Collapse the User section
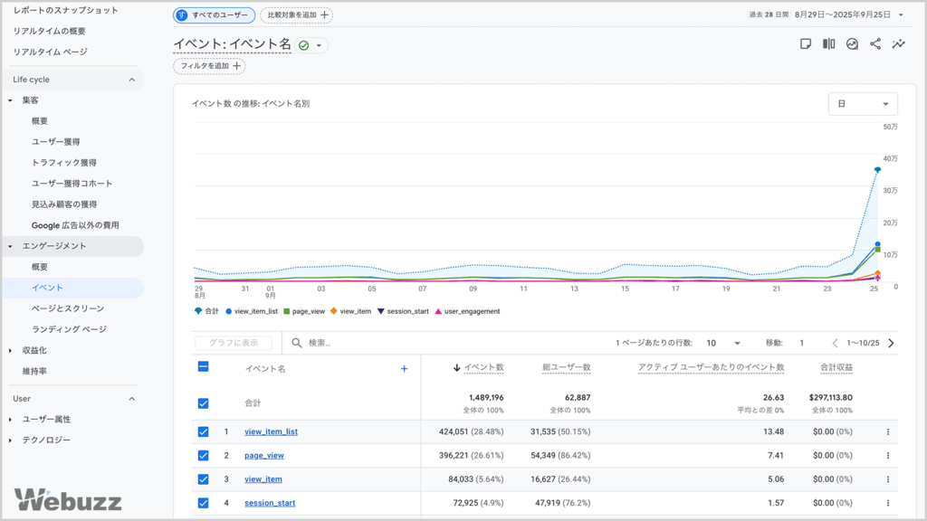Screen dimensions: 927x521 pyautogui.click(x=132, y=399)
